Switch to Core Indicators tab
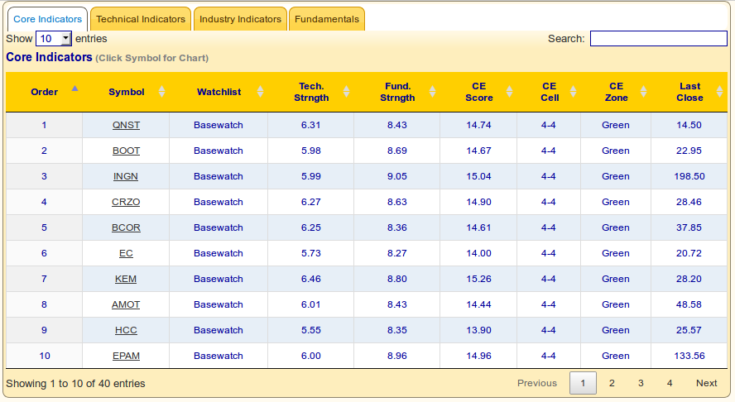Screen dimensions: 735x402 [47, 19]
